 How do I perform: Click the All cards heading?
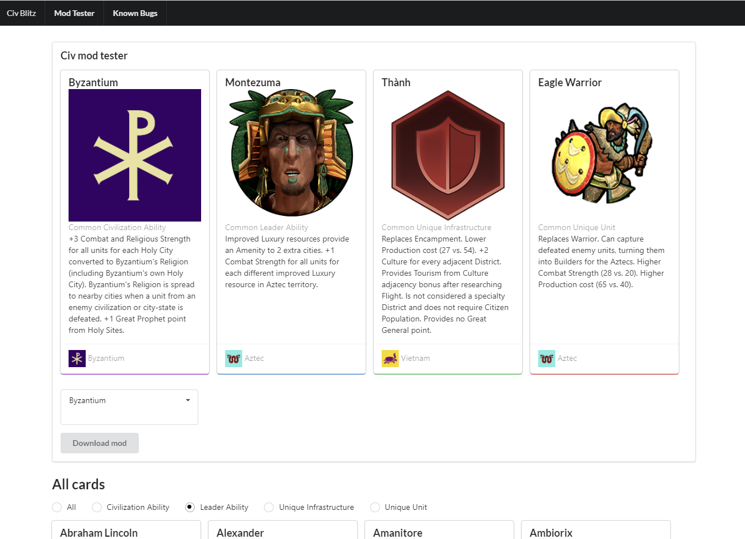pos(78,484)
